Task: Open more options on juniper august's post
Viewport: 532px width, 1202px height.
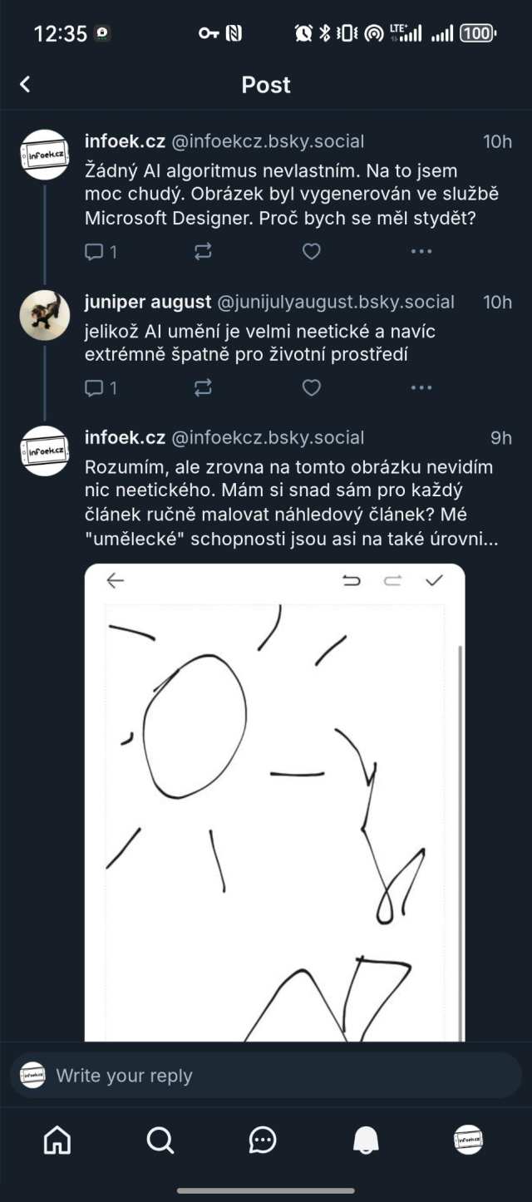Action: pyautogui.click(x=421, y=387)
